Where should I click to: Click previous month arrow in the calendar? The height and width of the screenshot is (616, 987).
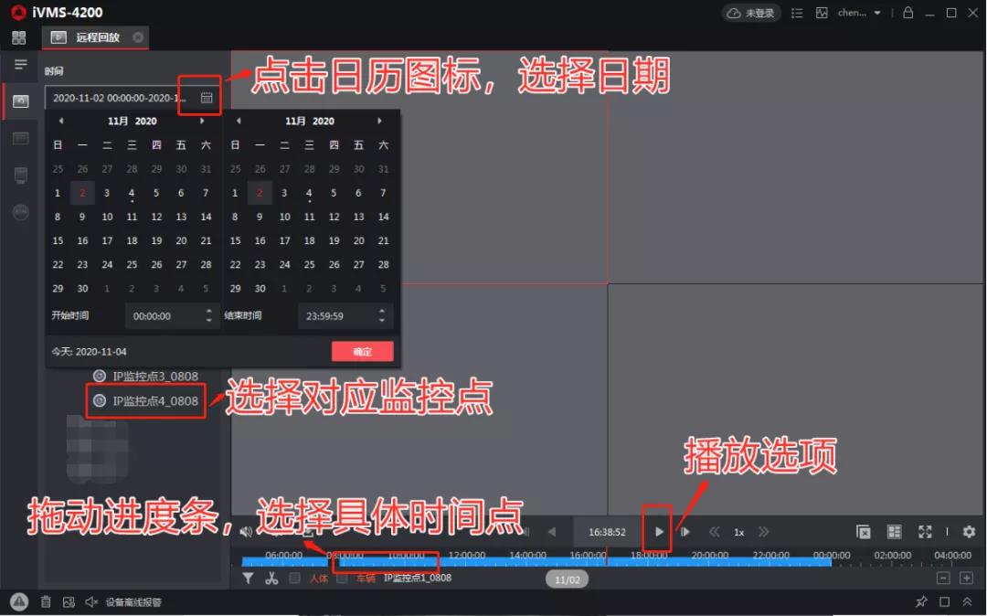pos(60,120)
